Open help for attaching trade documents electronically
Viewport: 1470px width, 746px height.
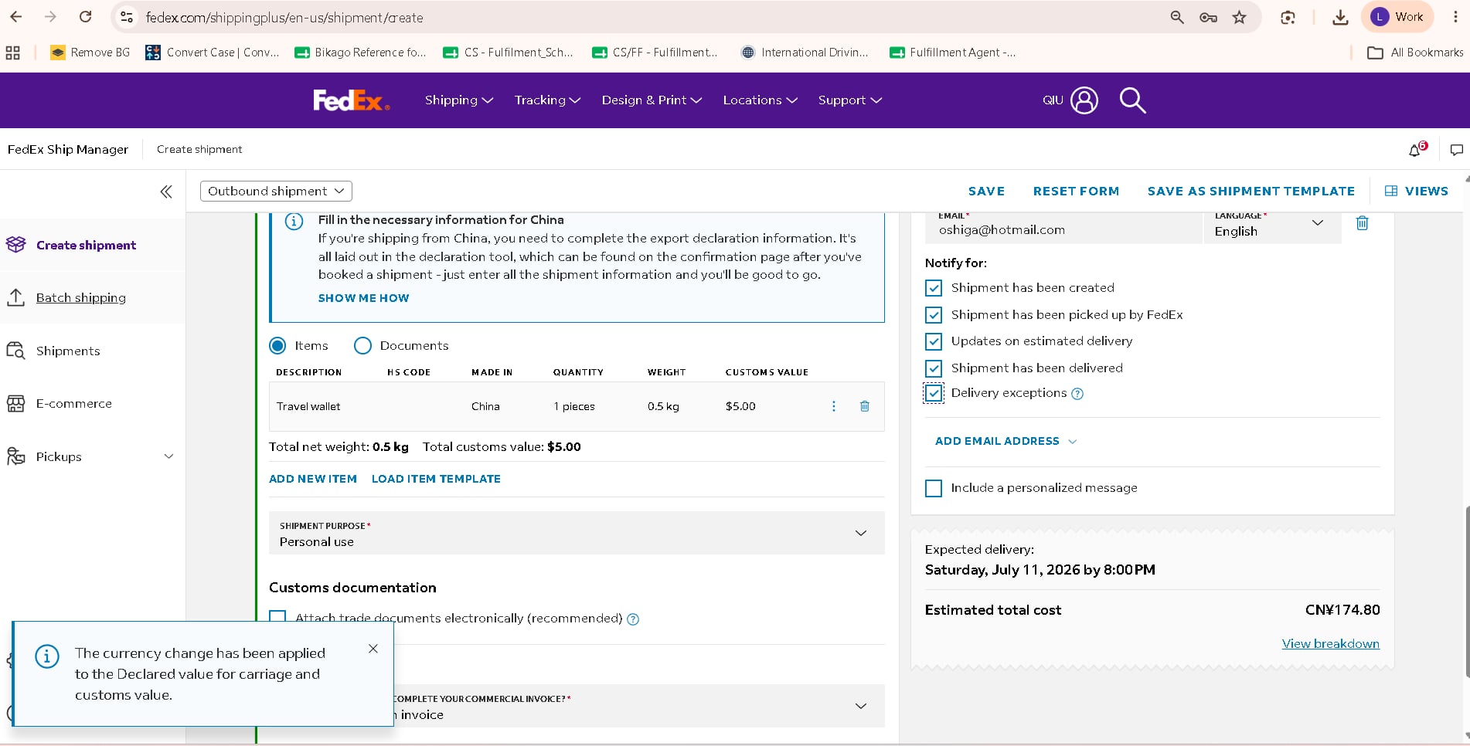tap(633, 619)
